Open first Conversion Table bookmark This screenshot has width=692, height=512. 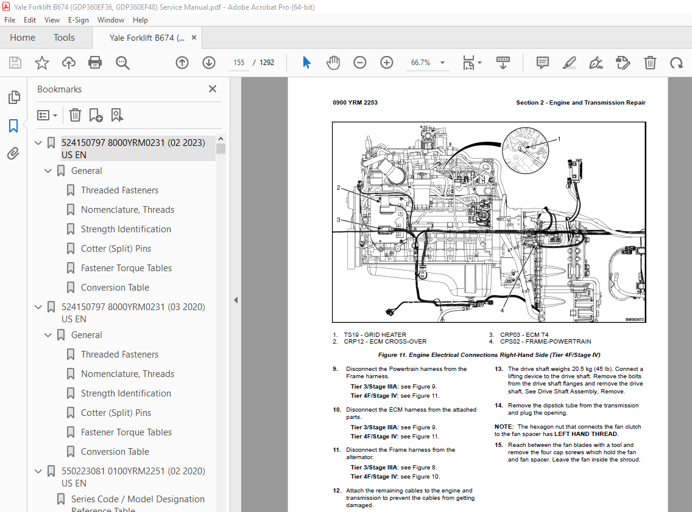(x=115, y=287)
